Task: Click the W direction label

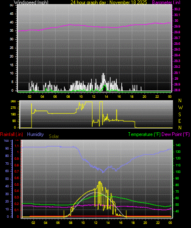Action: tap(180, 108)
